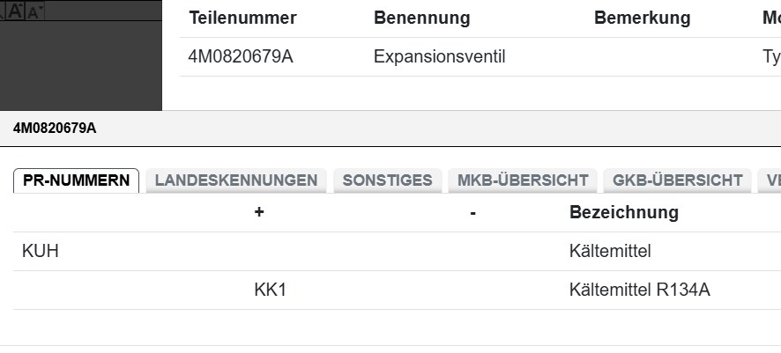
Task: Click the Teilenummer column header
Action: pos(242,18)
